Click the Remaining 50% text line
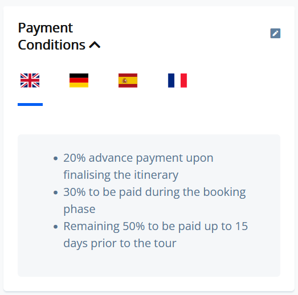The image size is (298, 295). (x=156, y=226)
